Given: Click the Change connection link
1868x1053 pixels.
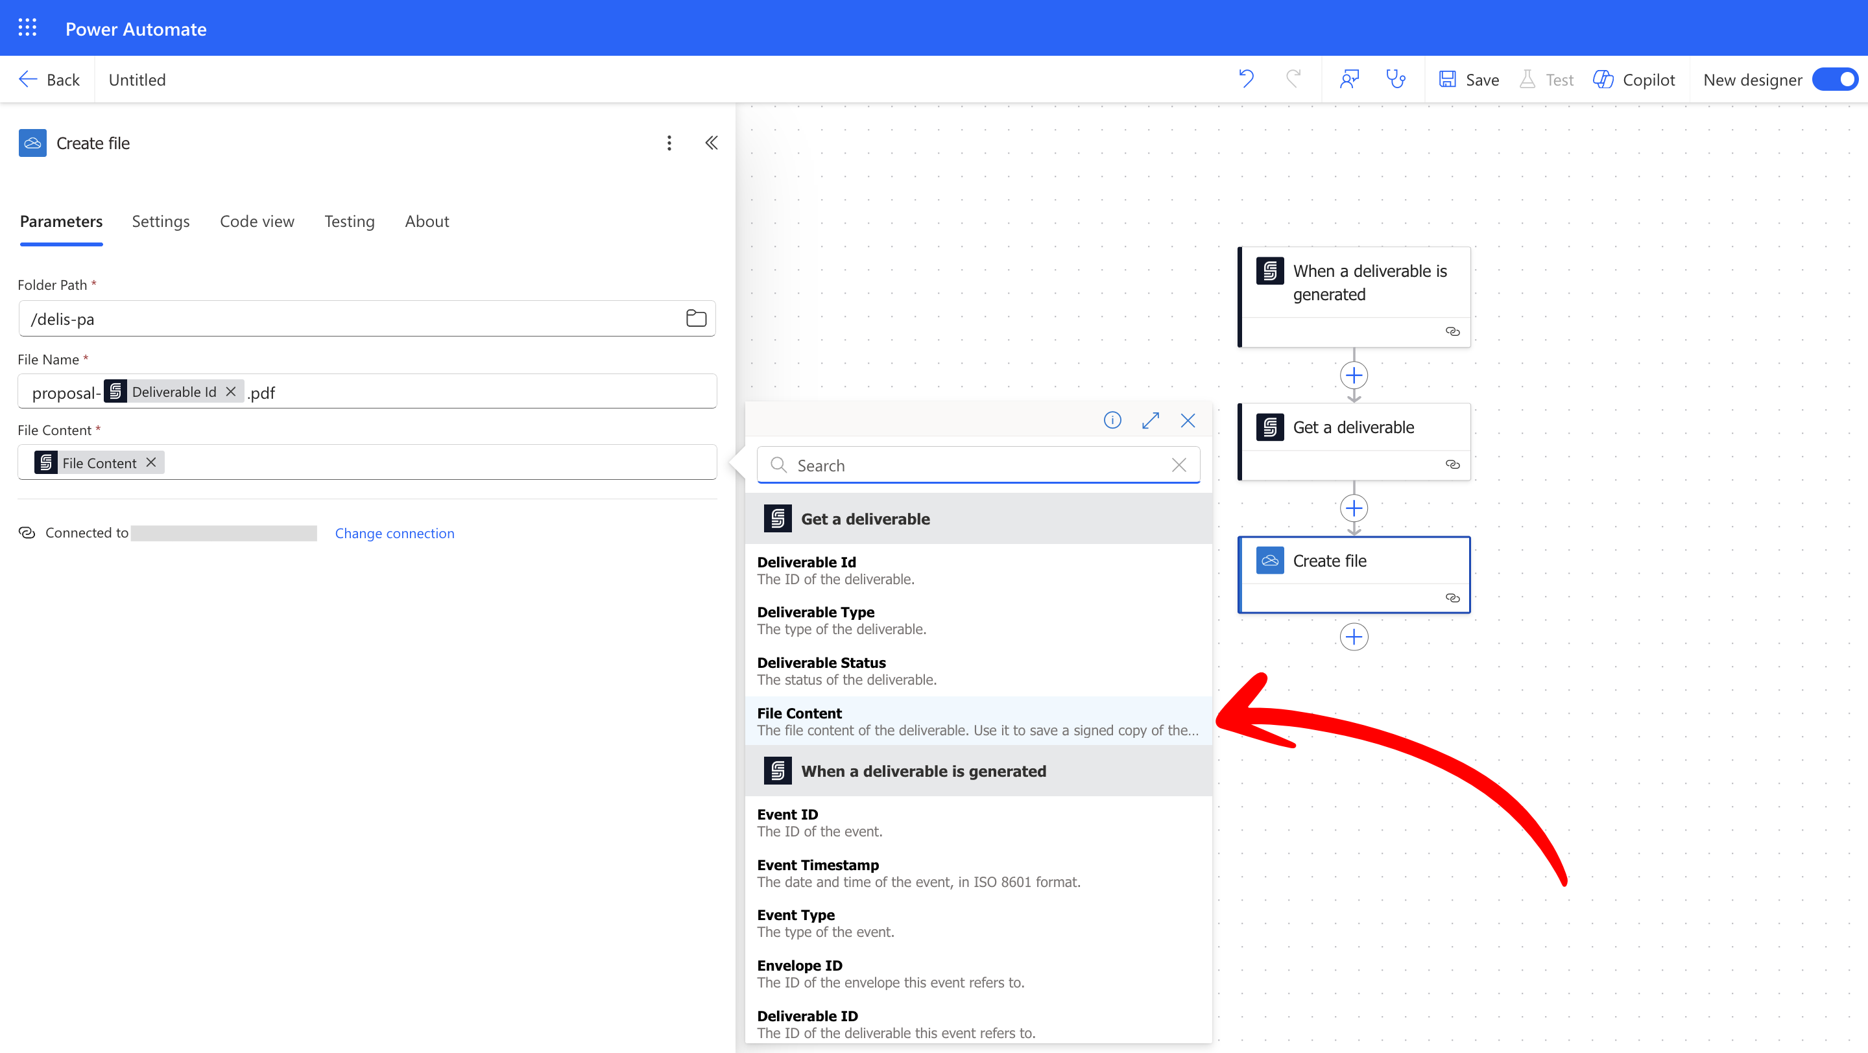Looking at the screenshot, I should pyautogui.click(x=394, y=534).
